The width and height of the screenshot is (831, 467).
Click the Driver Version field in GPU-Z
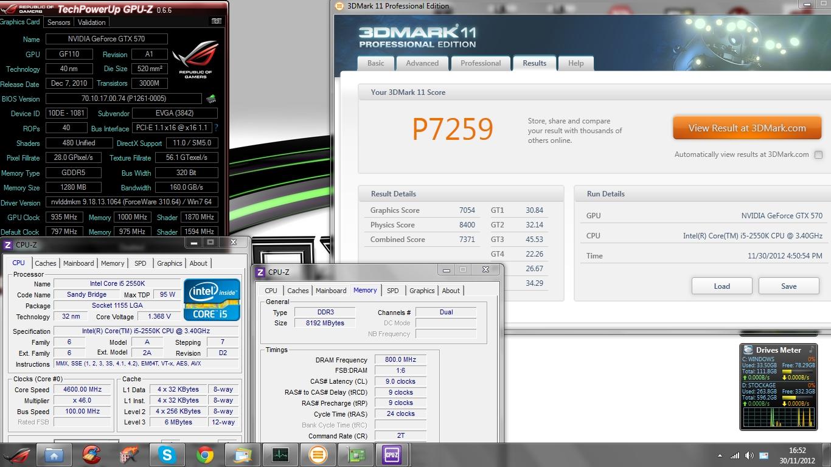[131, 202]
